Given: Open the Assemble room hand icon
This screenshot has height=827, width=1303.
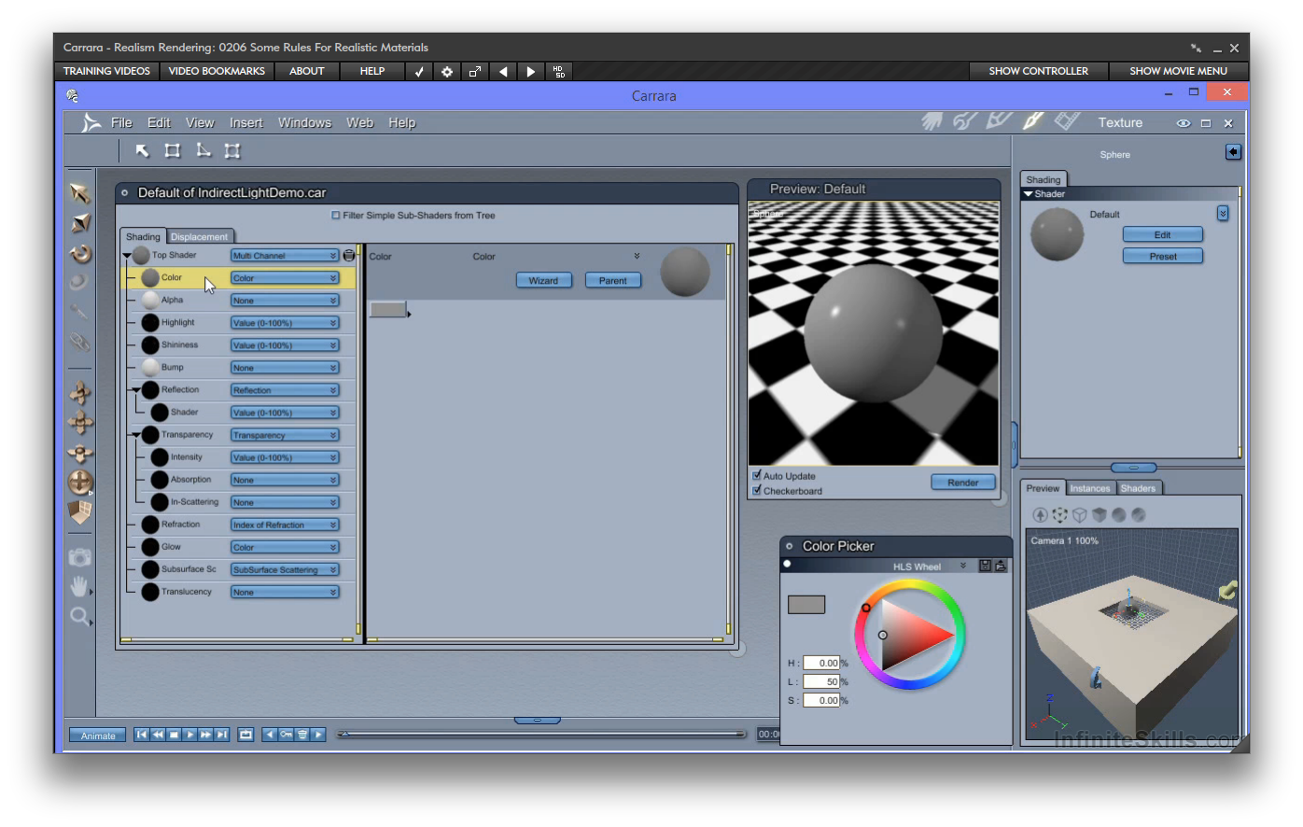Looking at the screenshot, I should pos(932,121).
